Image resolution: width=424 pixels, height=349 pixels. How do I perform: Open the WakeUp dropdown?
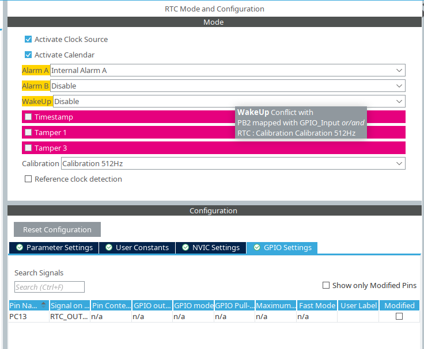[x=229, y=102]
